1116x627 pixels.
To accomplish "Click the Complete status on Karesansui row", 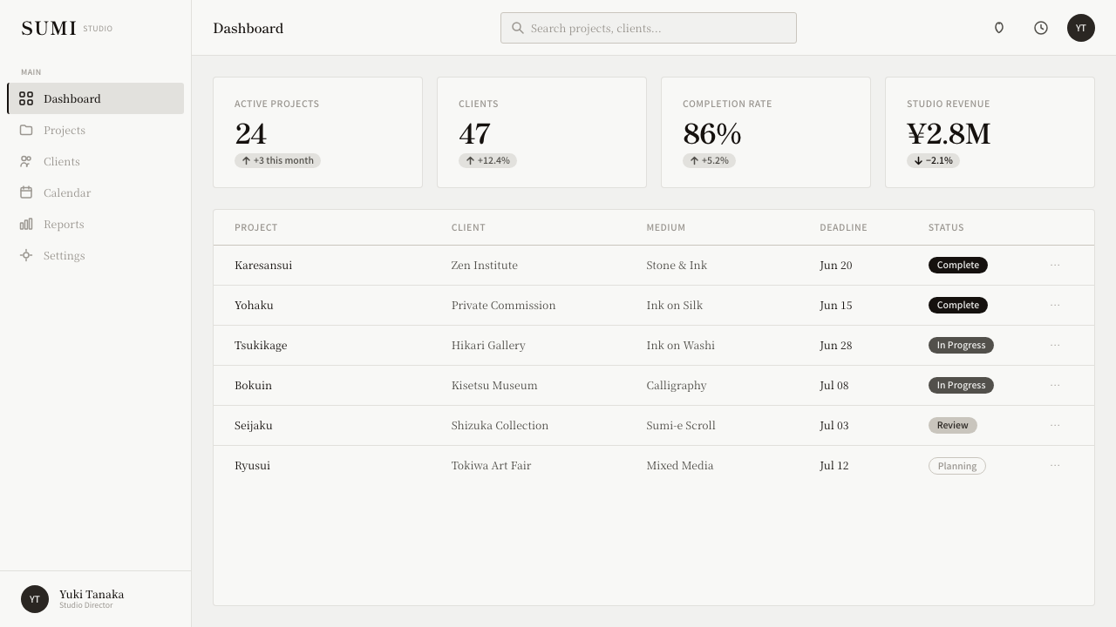I will 958,265.
